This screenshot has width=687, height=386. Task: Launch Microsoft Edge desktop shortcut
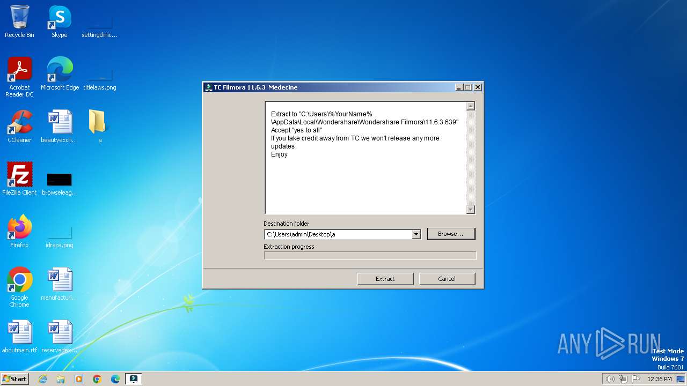pos(60,73)
